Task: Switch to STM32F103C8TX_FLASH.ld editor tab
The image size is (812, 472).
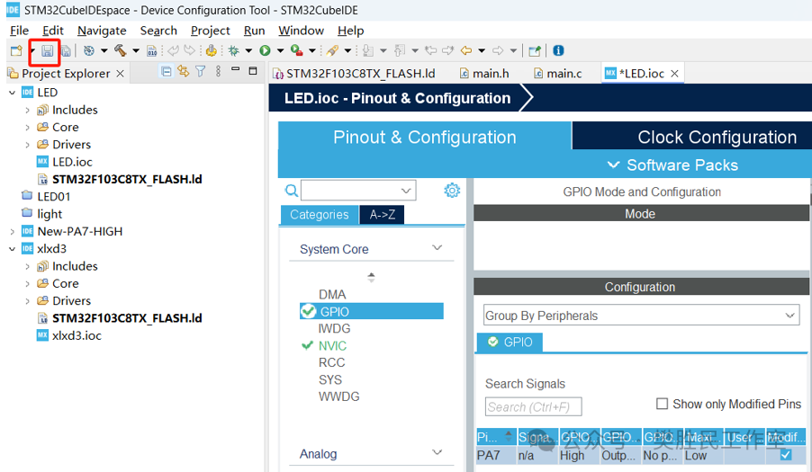Action: (355, 74)
